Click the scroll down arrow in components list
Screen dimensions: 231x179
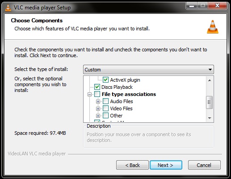point(210,118)
